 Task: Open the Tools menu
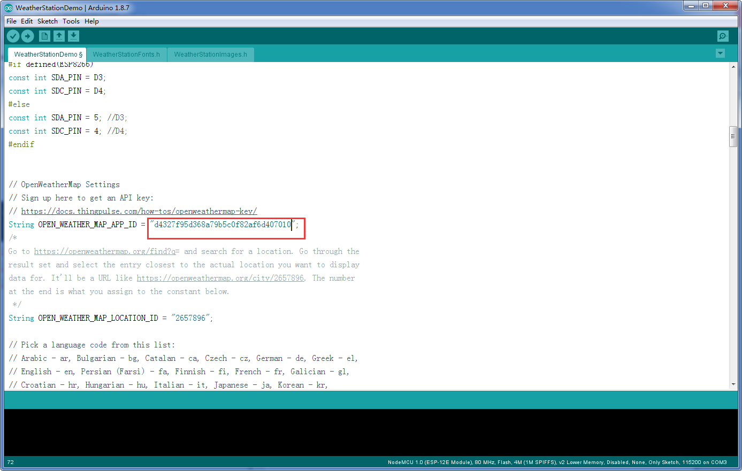tap(71, 21)
